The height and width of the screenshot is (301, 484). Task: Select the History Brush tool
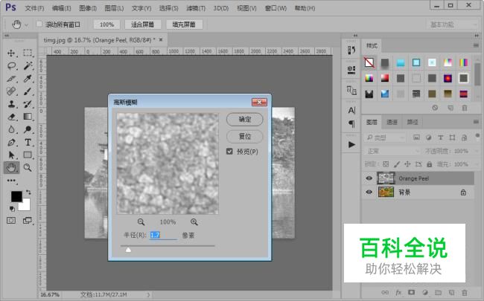pos(28,104)
